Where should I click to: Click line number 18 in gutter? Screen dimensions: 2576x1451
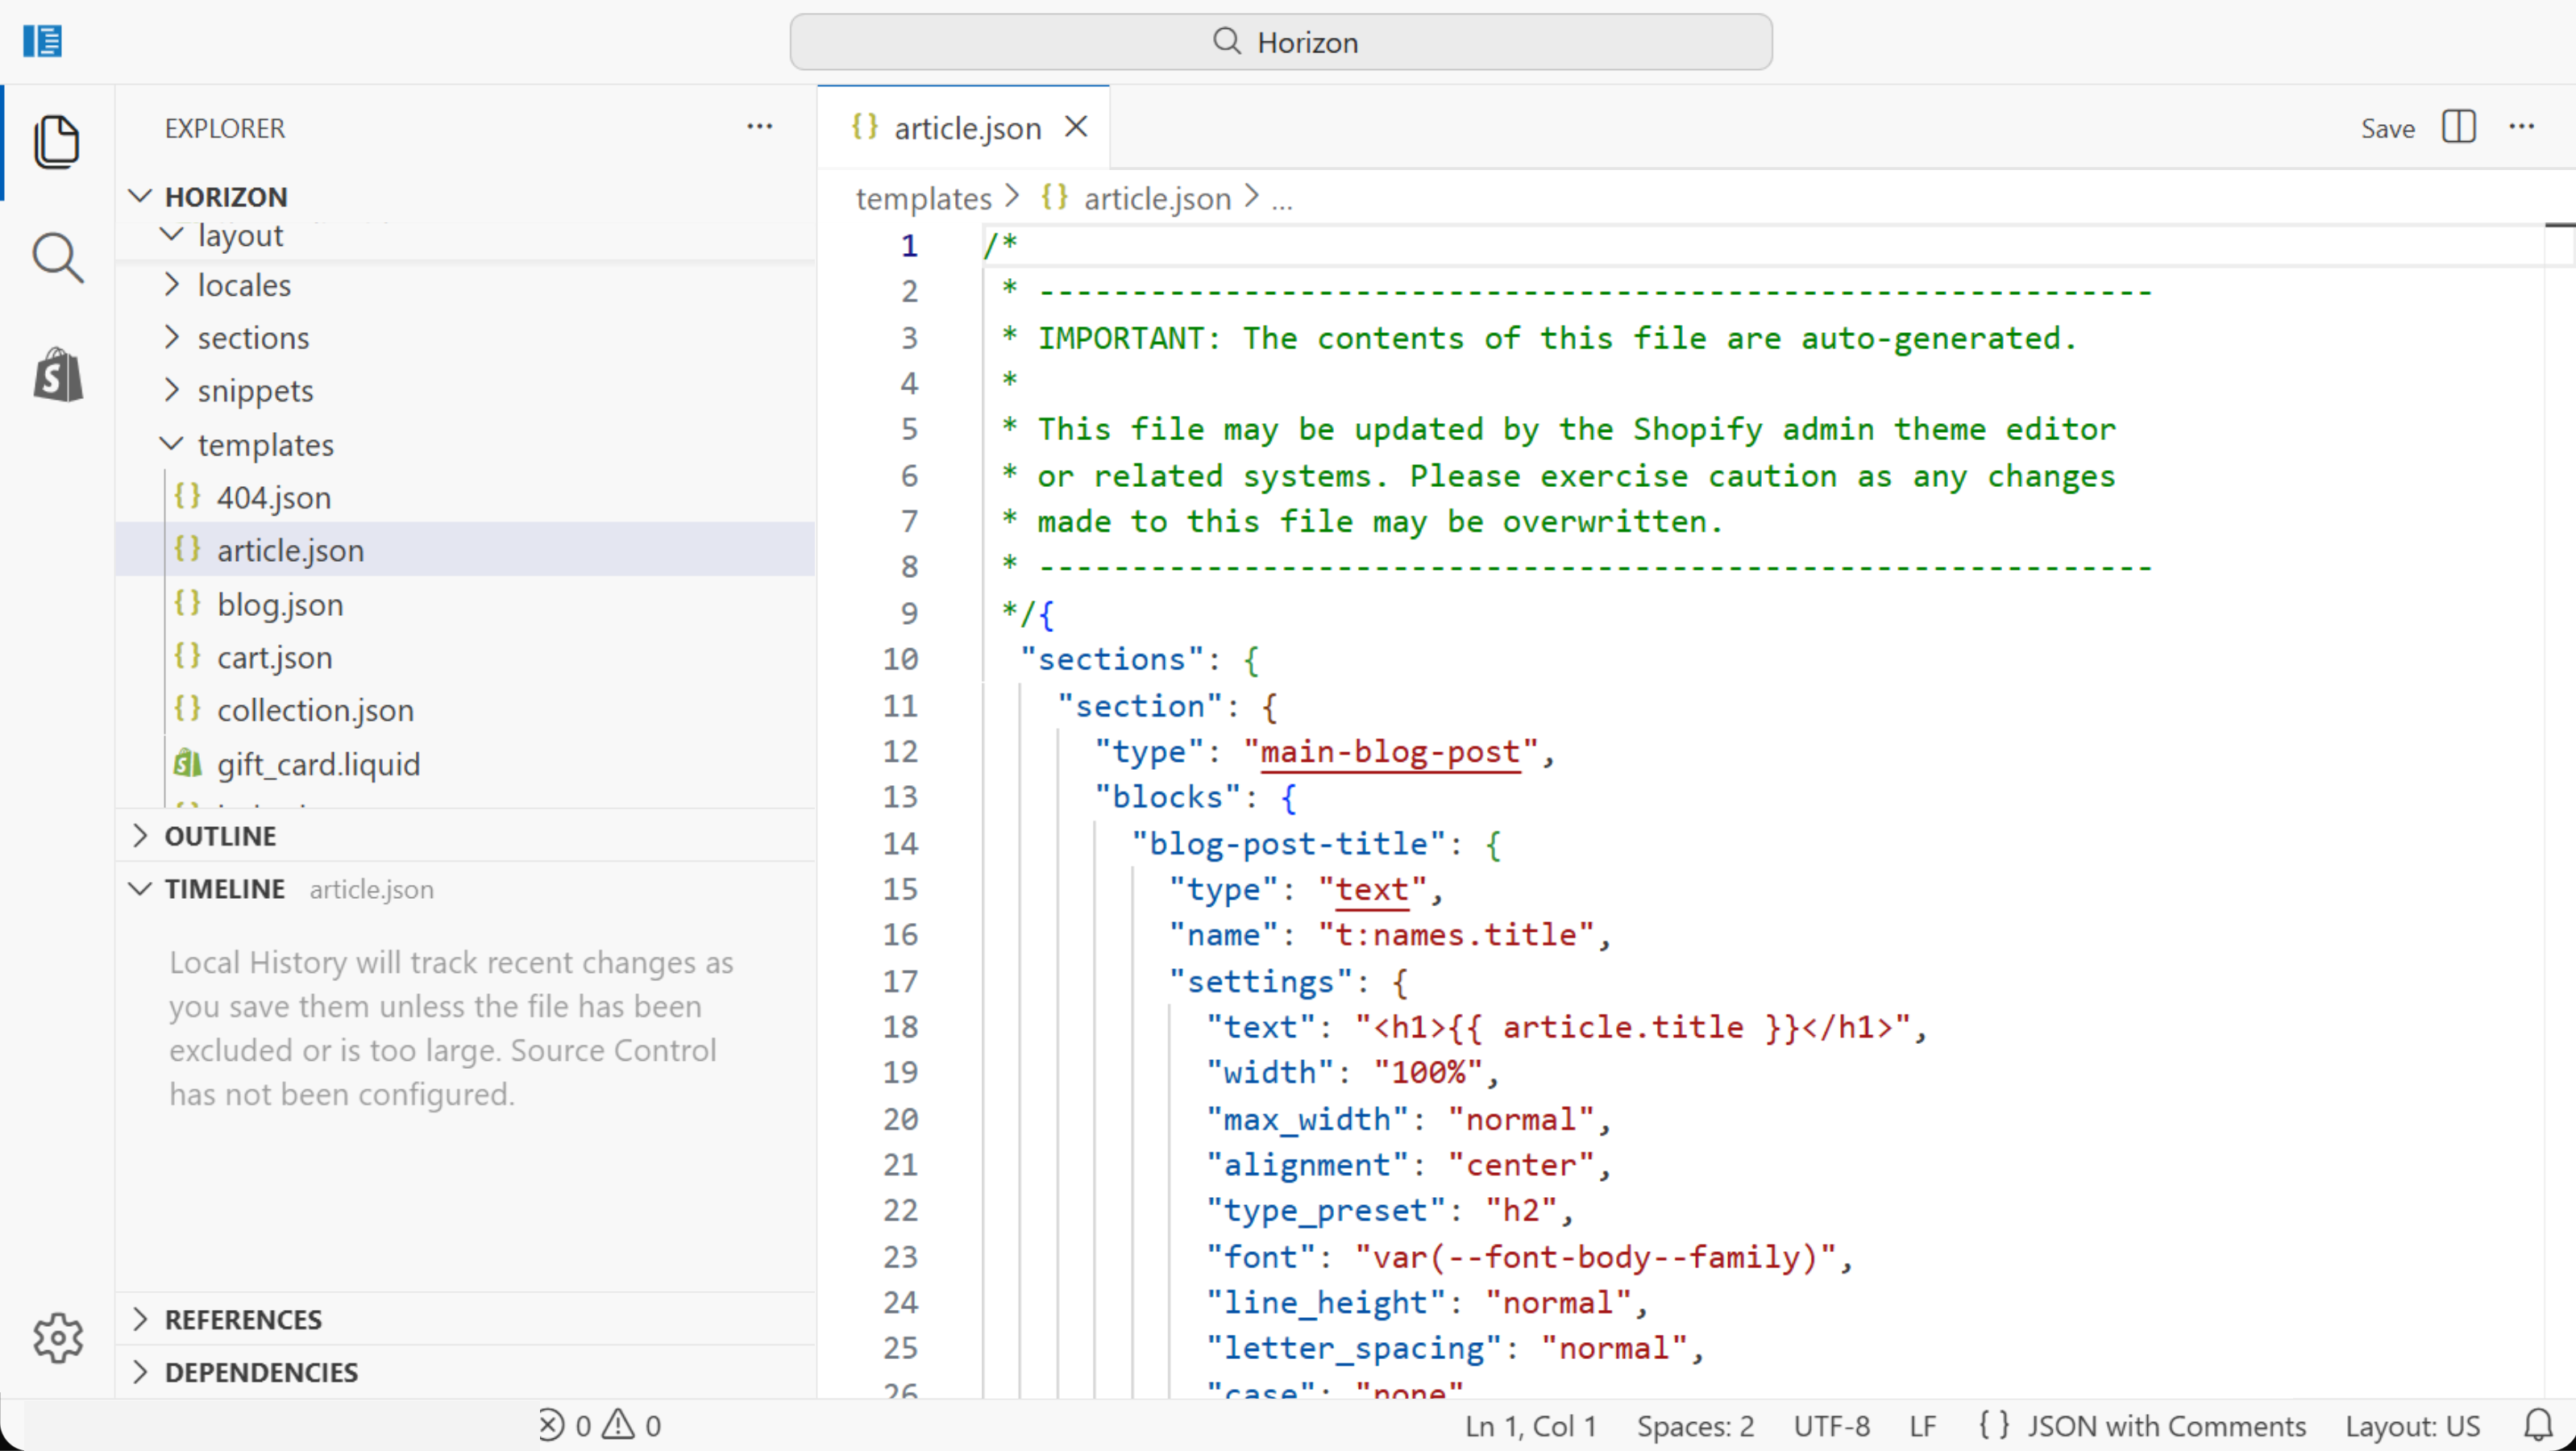[x=900, y=1027]
